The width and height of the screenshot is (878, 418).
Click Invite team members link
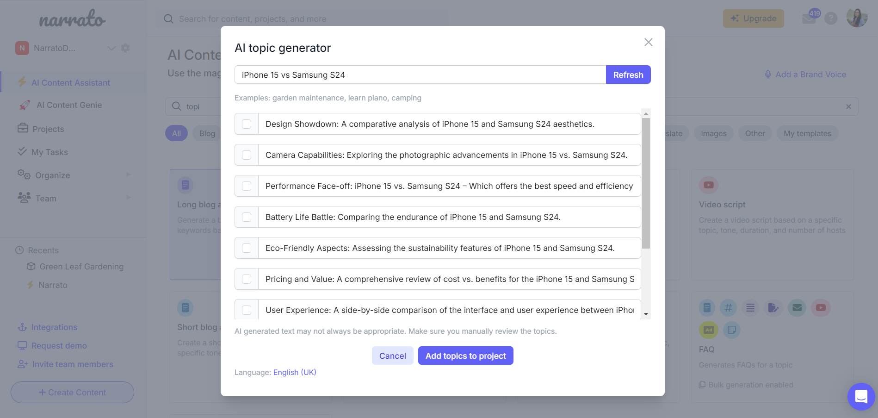click(73, 364)
